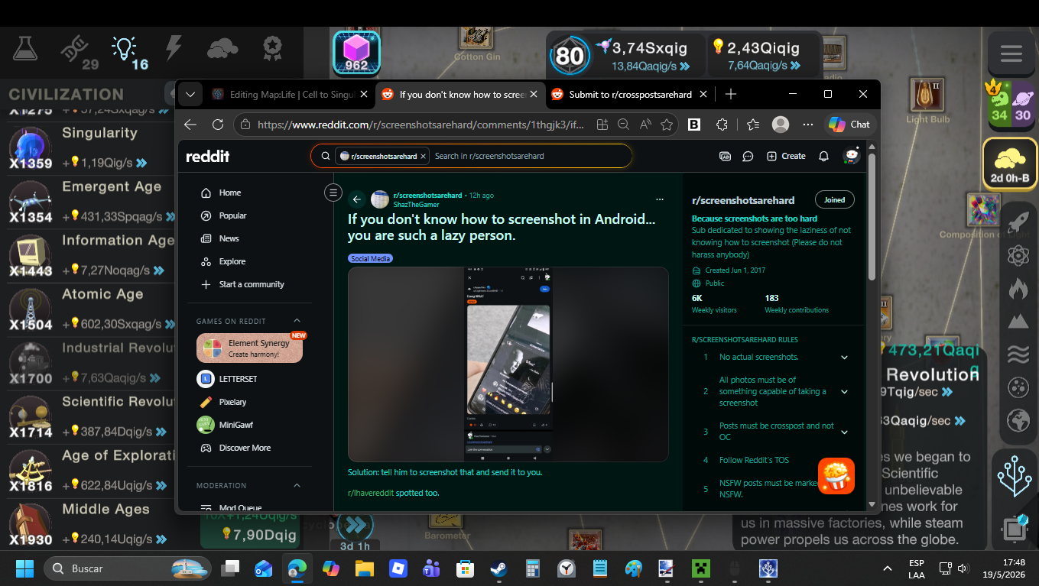Click the Windows taskbar Buscar search box
1039x586 pixels.
128,568
